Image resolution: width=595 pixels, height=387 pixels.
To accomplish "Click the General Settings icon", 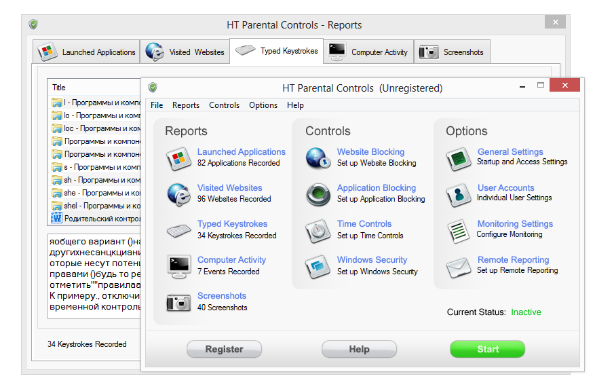I will click(459, 158).
